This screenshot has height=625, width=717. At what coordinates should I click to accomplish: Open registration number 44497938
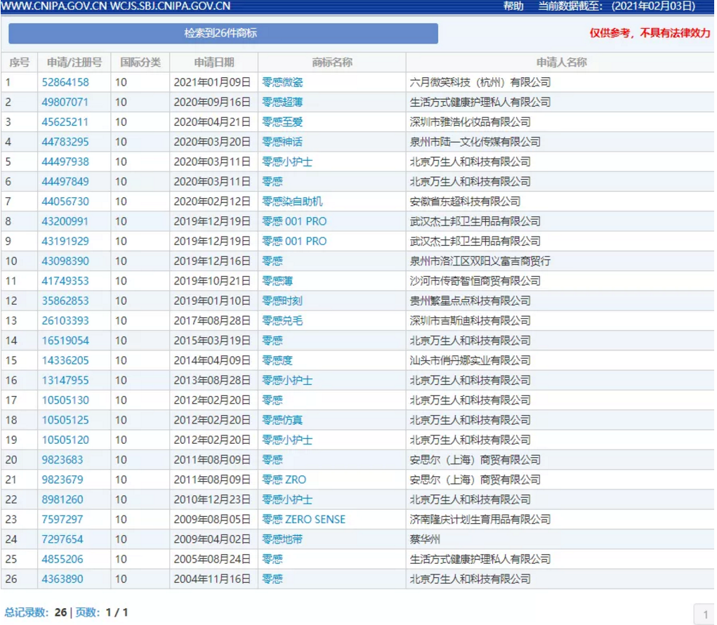[65, 162]
